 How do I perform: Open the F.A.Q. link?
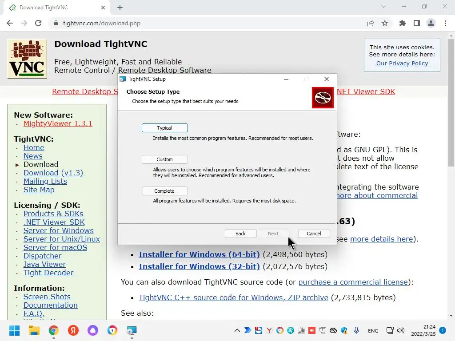point(34,313)
